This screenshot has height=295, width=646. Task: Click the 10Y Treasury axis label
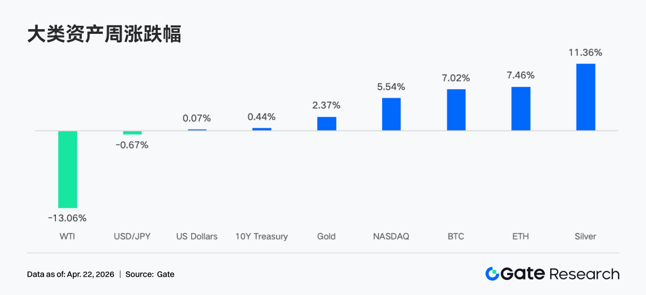point(262,236)
